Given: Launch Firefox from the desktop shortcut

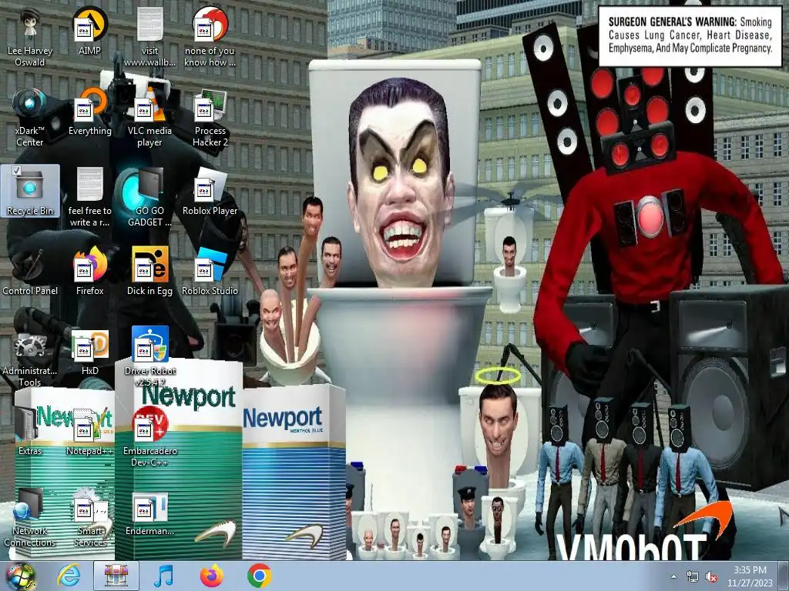Looking at the screenshot, I should click(x=89, y=272).
